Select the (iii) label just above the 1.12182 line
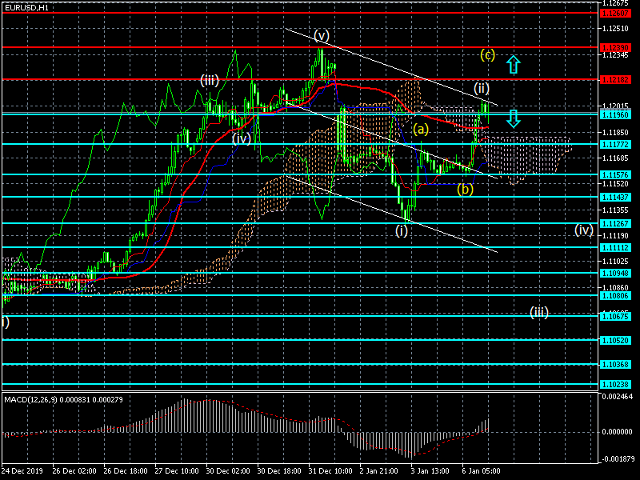The height and width of the screenshot is (480, 640). point(210,80)
